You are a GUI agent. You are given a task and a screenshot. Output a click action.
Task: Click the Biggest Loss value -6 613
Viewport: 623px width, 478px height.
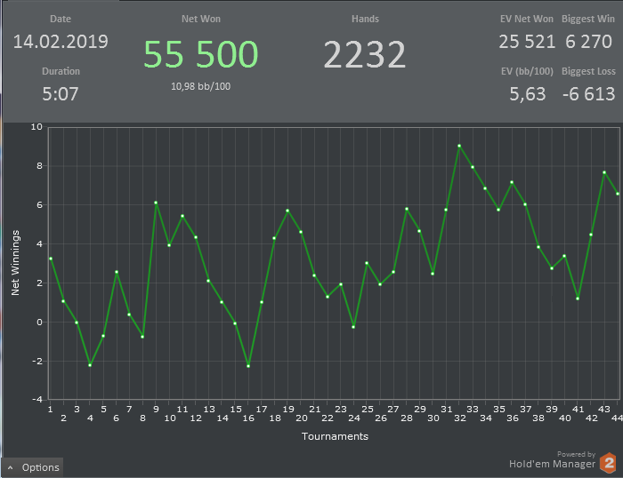(x=589, y=94)
